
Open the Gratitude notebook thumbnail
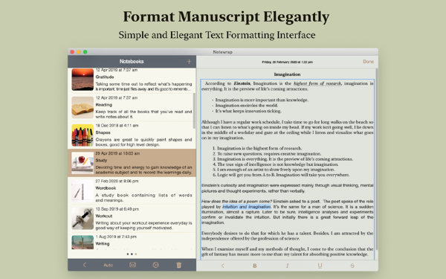point(83,80)
